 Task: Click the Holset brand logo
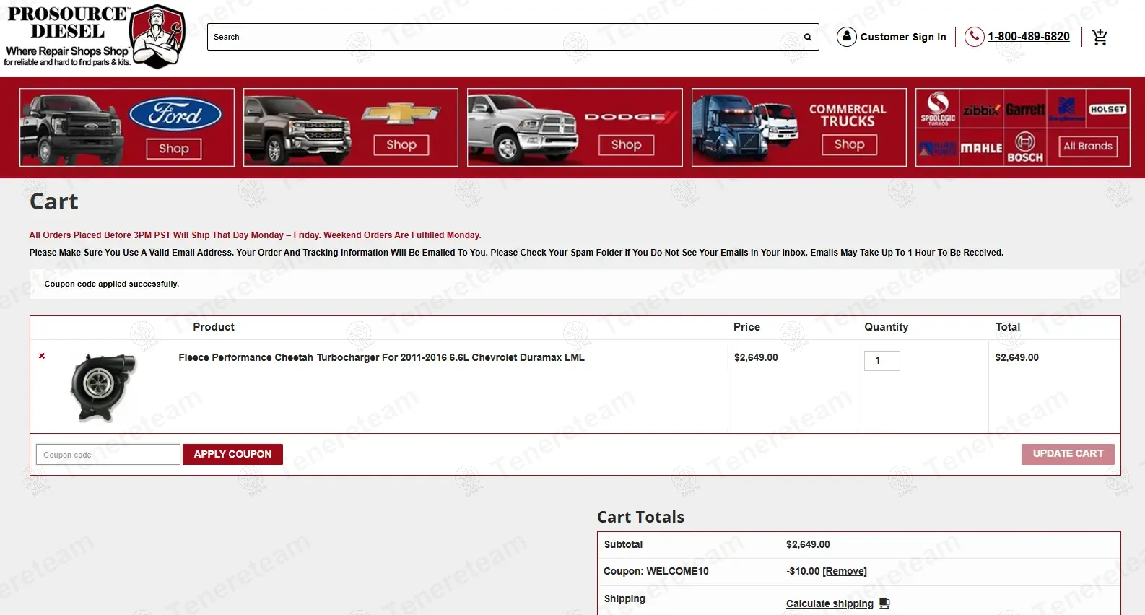[x=1107, y=109]
